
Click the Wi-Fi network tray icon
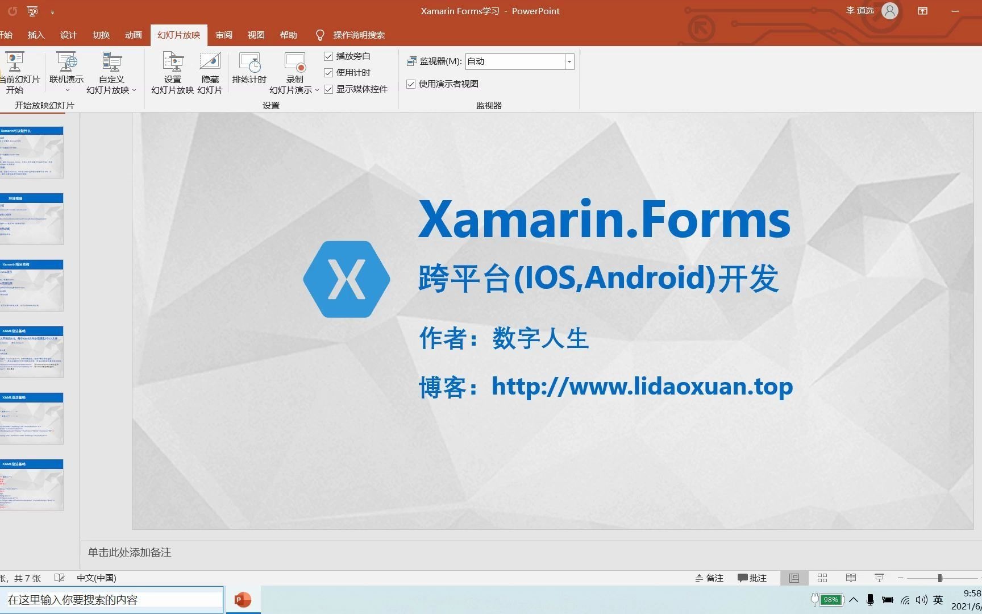[905, 600]
